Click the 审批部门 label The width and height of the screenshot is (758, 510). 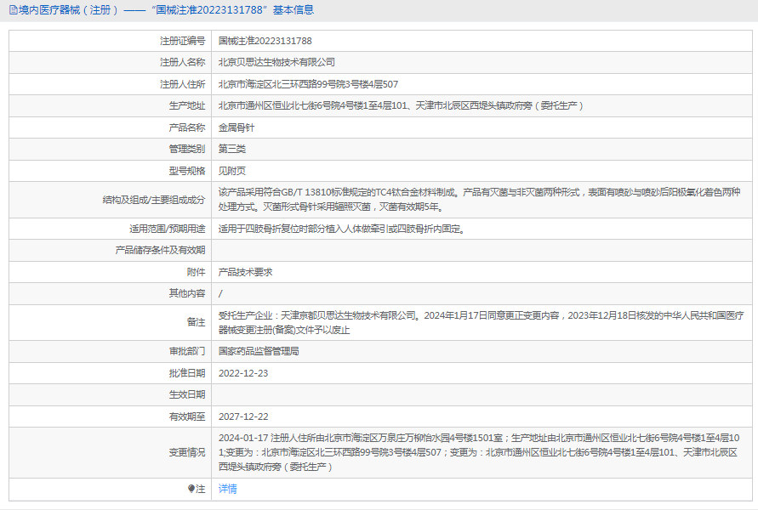click(187, 351)
